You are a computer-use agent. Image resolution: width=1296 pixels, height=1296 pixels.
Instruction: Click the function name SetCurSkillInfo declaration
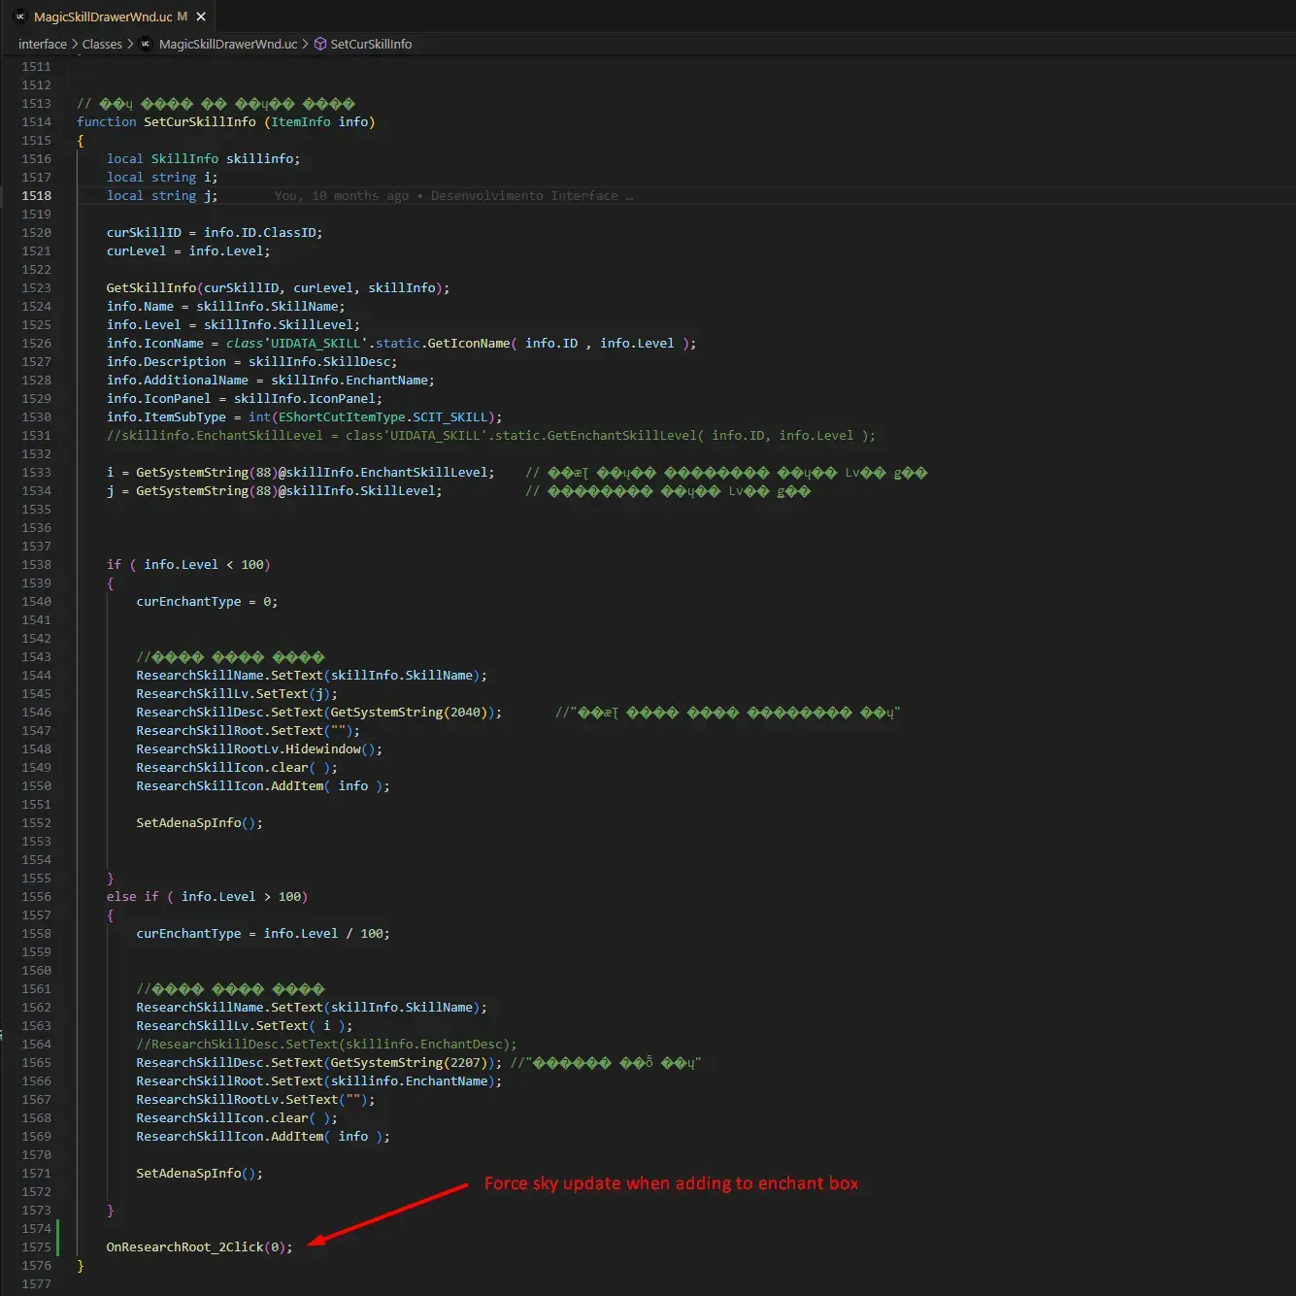(200, 121)
